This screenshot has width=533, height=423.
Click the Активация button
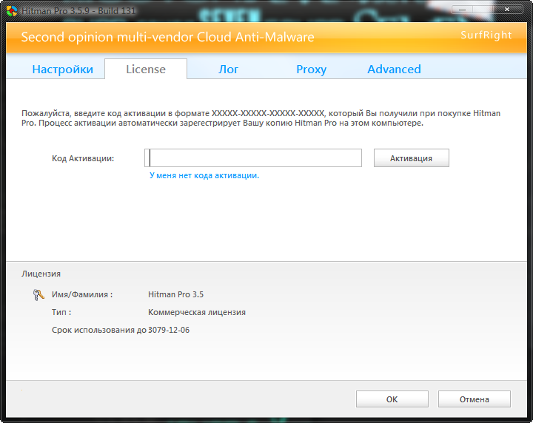[x=412, y=158]
